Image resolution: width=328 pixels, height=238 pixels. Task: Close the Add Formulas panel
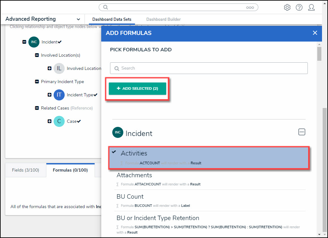(315, 33)
